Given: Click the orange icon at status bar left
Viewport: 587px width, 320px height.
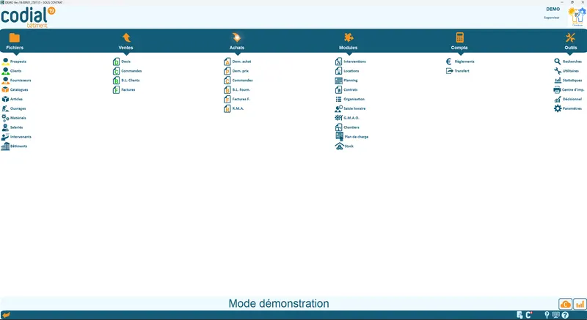Looking at the screenshot, I should [x=6, y=315].
